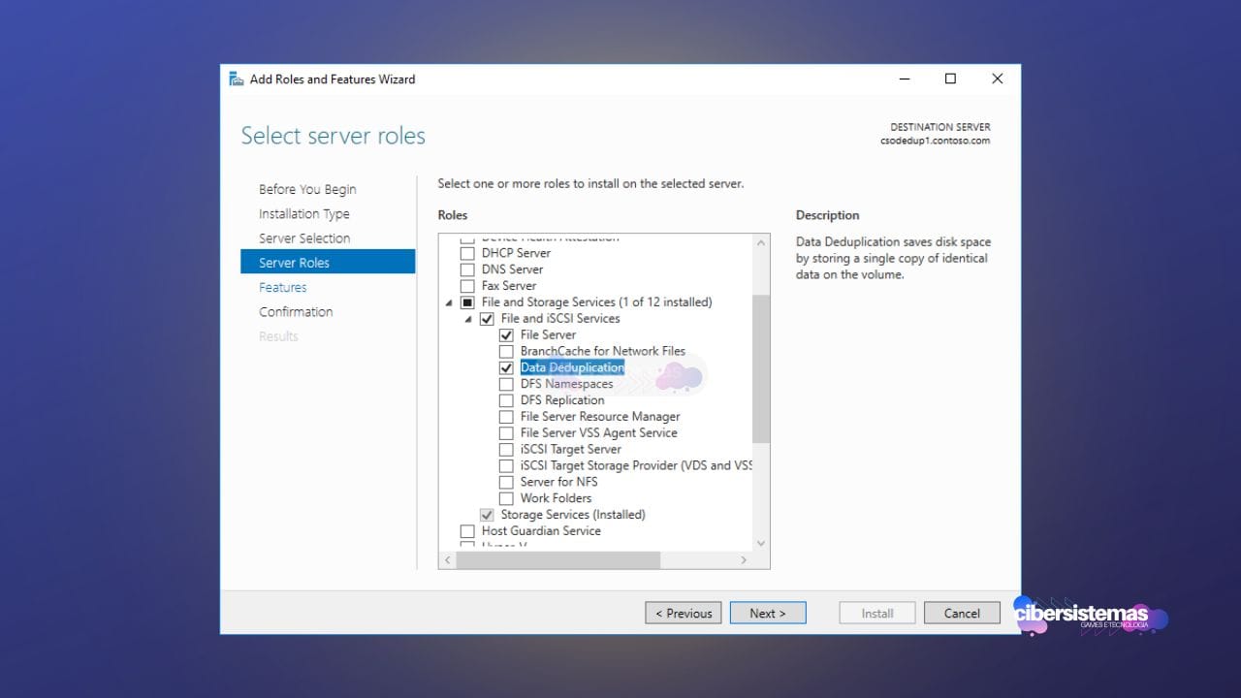
Task: Enable the DNS Server role
Action: [467, 270]
